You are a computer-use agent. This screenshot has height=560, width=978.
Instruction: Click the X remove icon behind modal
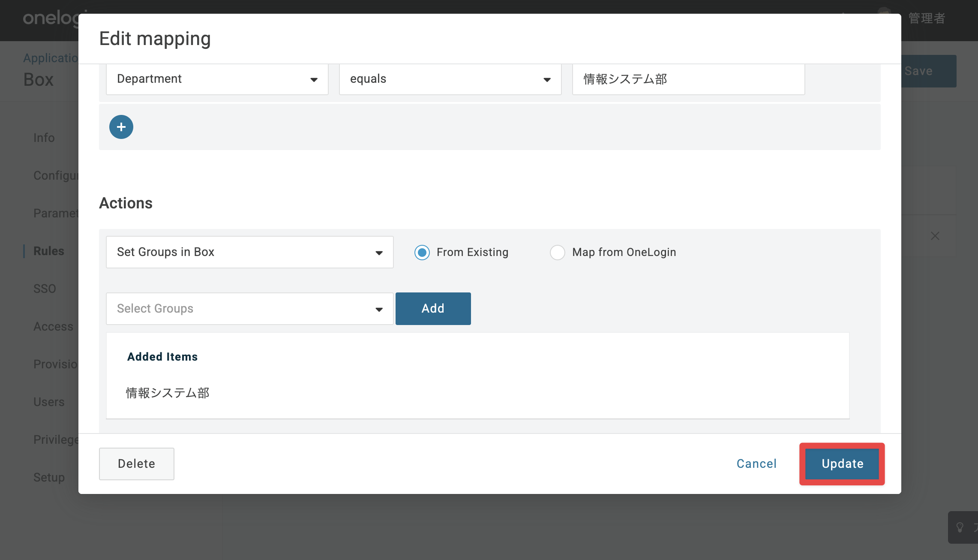click(935, 236)
